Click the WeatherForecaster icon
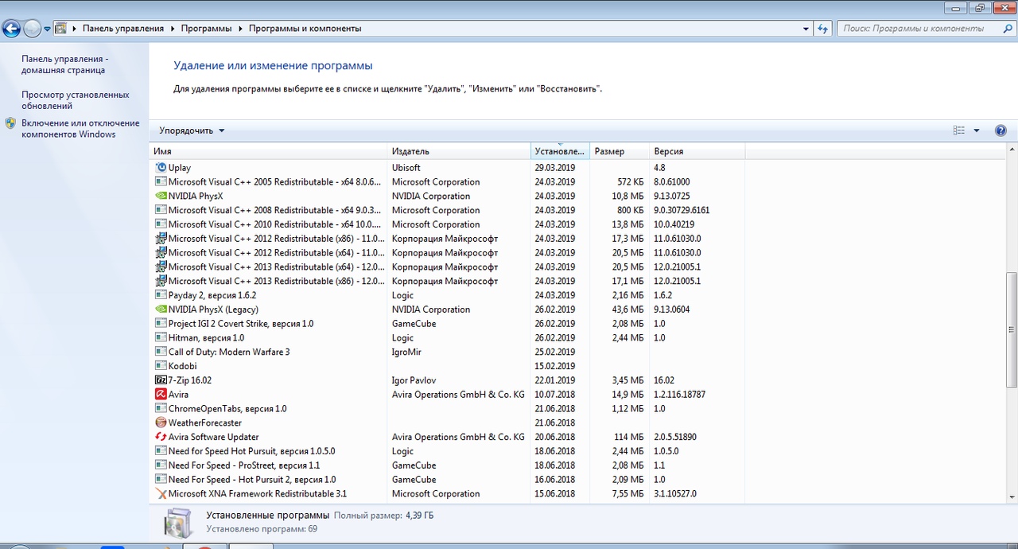 point(161,422)
